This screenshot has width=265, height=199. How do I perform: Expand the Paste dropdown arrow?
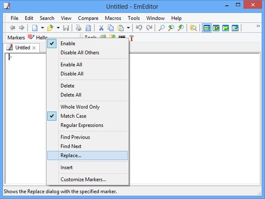click(x=128, y=28)
